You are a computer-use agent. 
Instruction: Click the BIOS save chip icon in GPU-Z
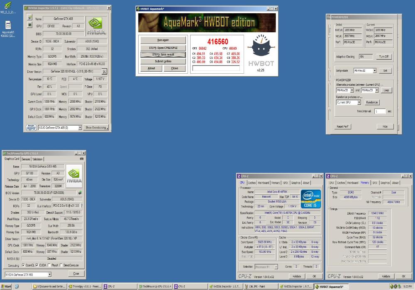click(x=80, y=193)
